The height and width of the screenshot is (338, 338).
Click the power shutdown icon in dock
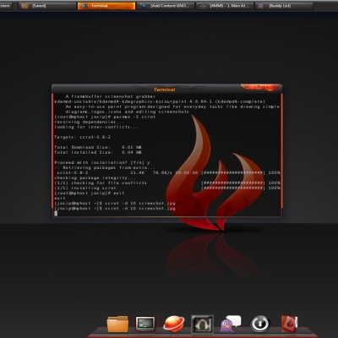[x=260, y=324]
